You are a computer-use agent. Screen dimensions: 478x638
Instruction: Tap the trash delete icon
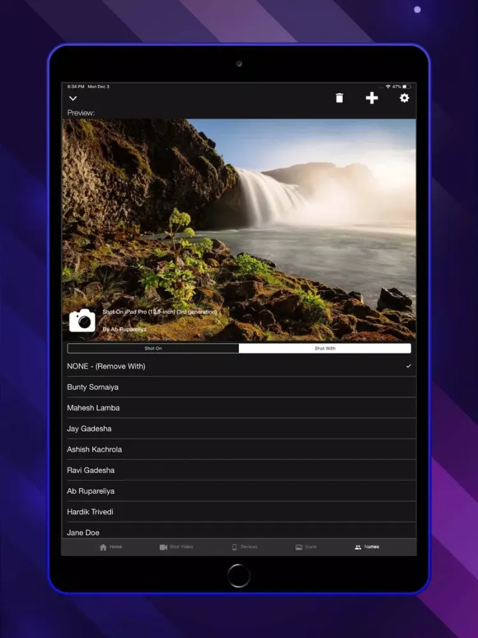(x=340, y=98)
